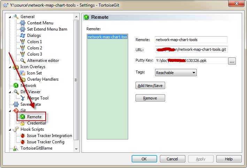Select the TortoiseGitBlame tree item
247x168 pixels.
click(x=36, y=148)
